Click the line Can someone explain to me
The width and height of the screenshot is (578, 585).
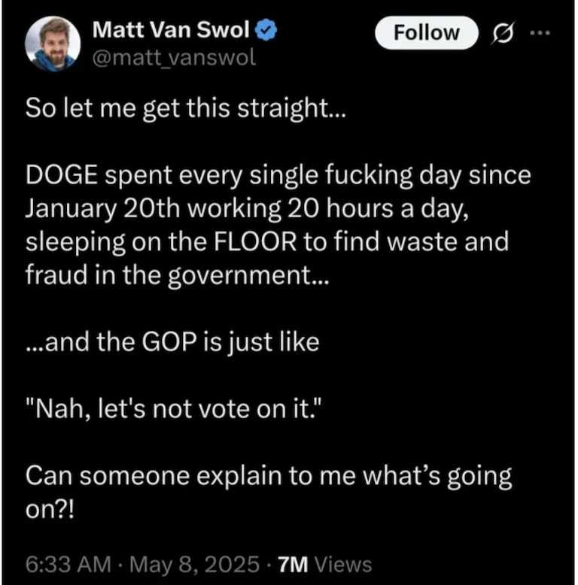click(269, 477)
